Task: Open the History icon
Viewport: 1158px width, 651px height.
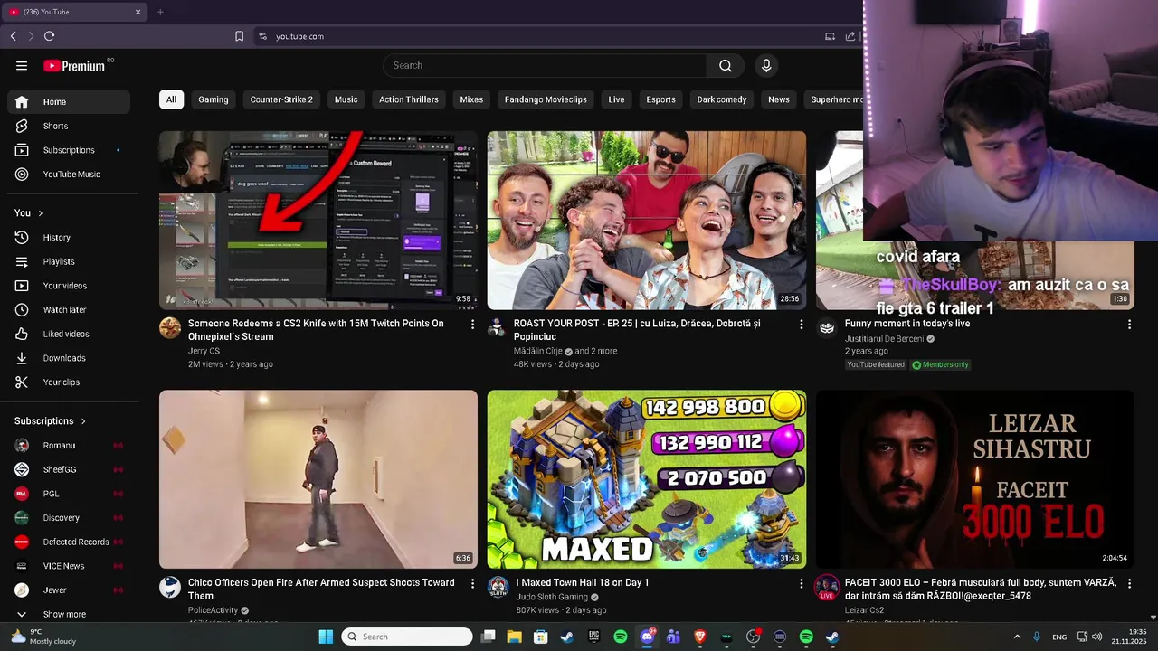Action: click(22, 237)
